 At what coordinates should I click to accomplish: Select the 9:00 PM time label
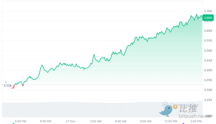pos(45,121)
